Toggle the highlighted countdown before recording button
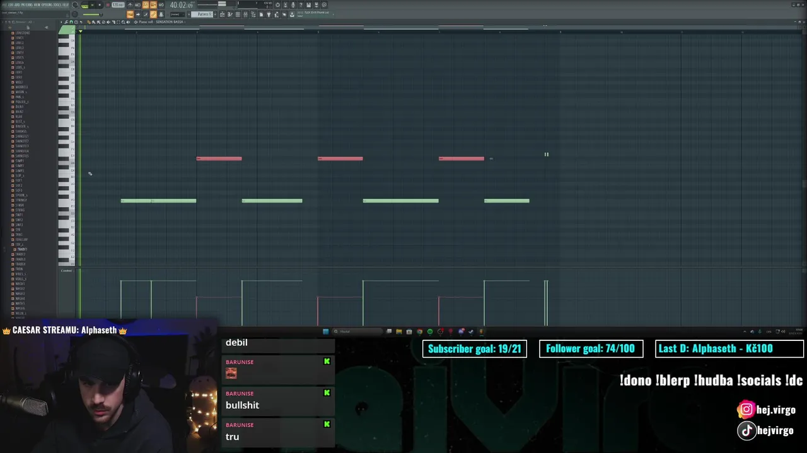This screenshot has width=807, height=453. pos(146,5)
